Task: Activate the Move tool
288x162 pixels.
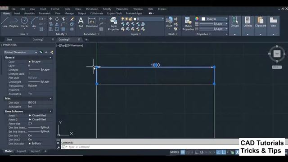Action: tap(50, 19)
